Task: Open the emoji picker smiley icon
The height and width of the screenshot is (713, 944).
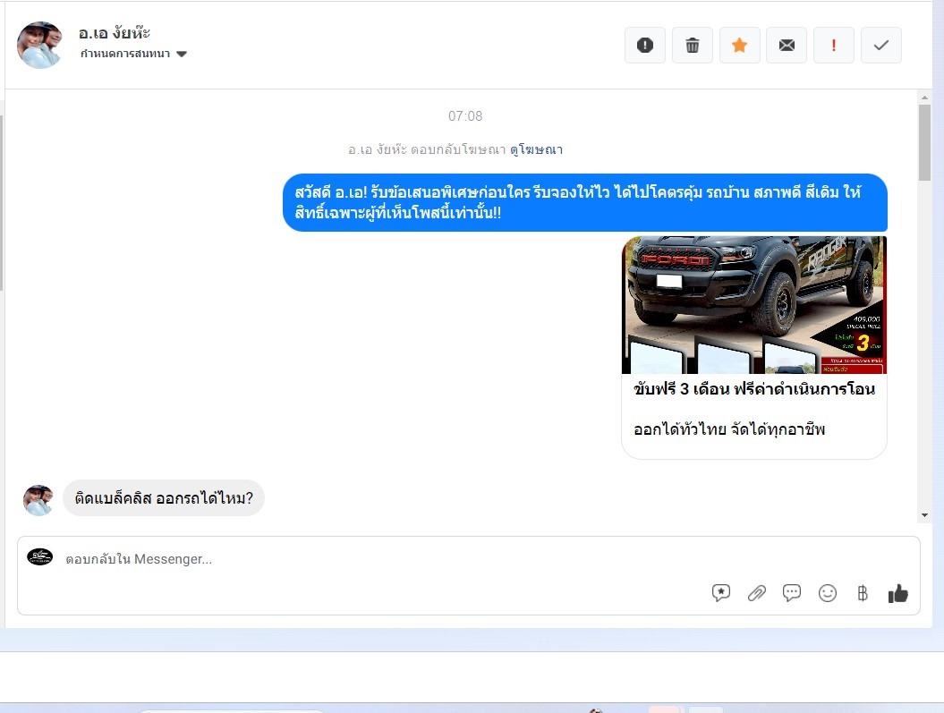Action: click(x=828, y=593)
